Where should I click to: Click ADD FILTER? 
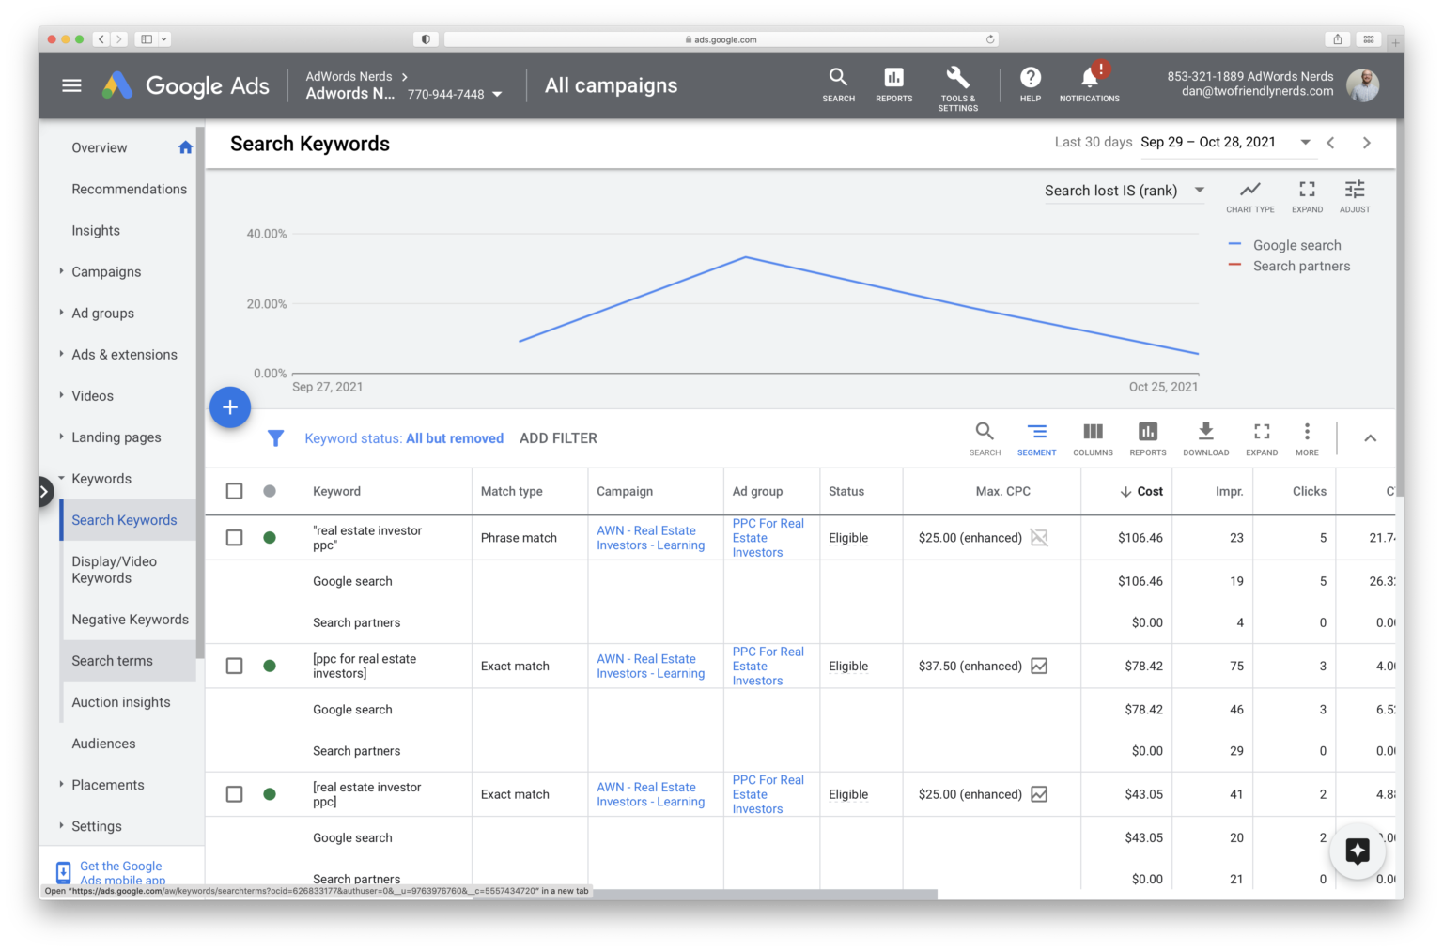coord(558,437)
